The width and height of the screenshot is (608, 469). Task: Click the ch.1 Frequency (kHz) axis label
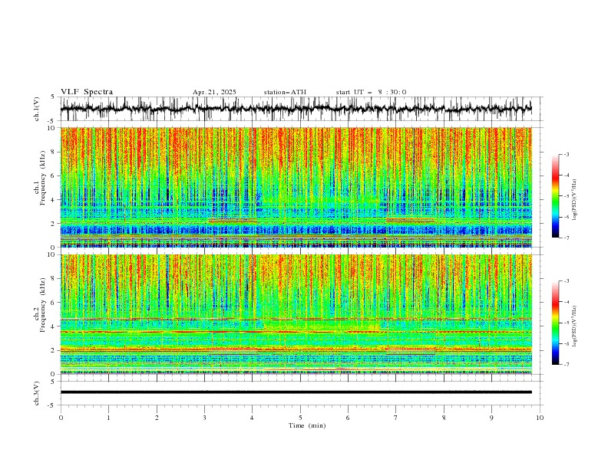tap(40, 178)
